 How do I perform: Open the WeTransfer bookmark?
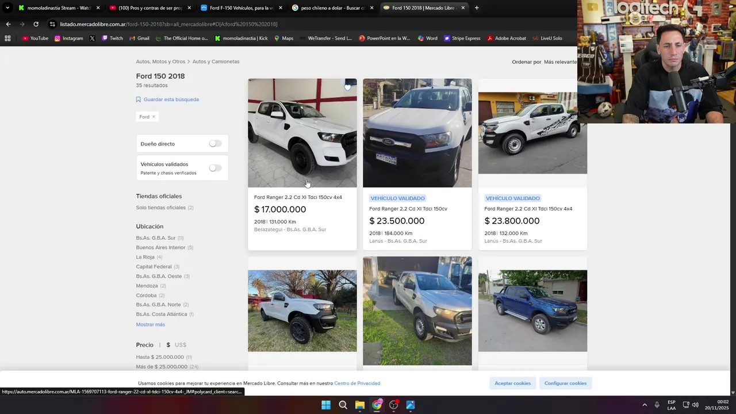325,38
